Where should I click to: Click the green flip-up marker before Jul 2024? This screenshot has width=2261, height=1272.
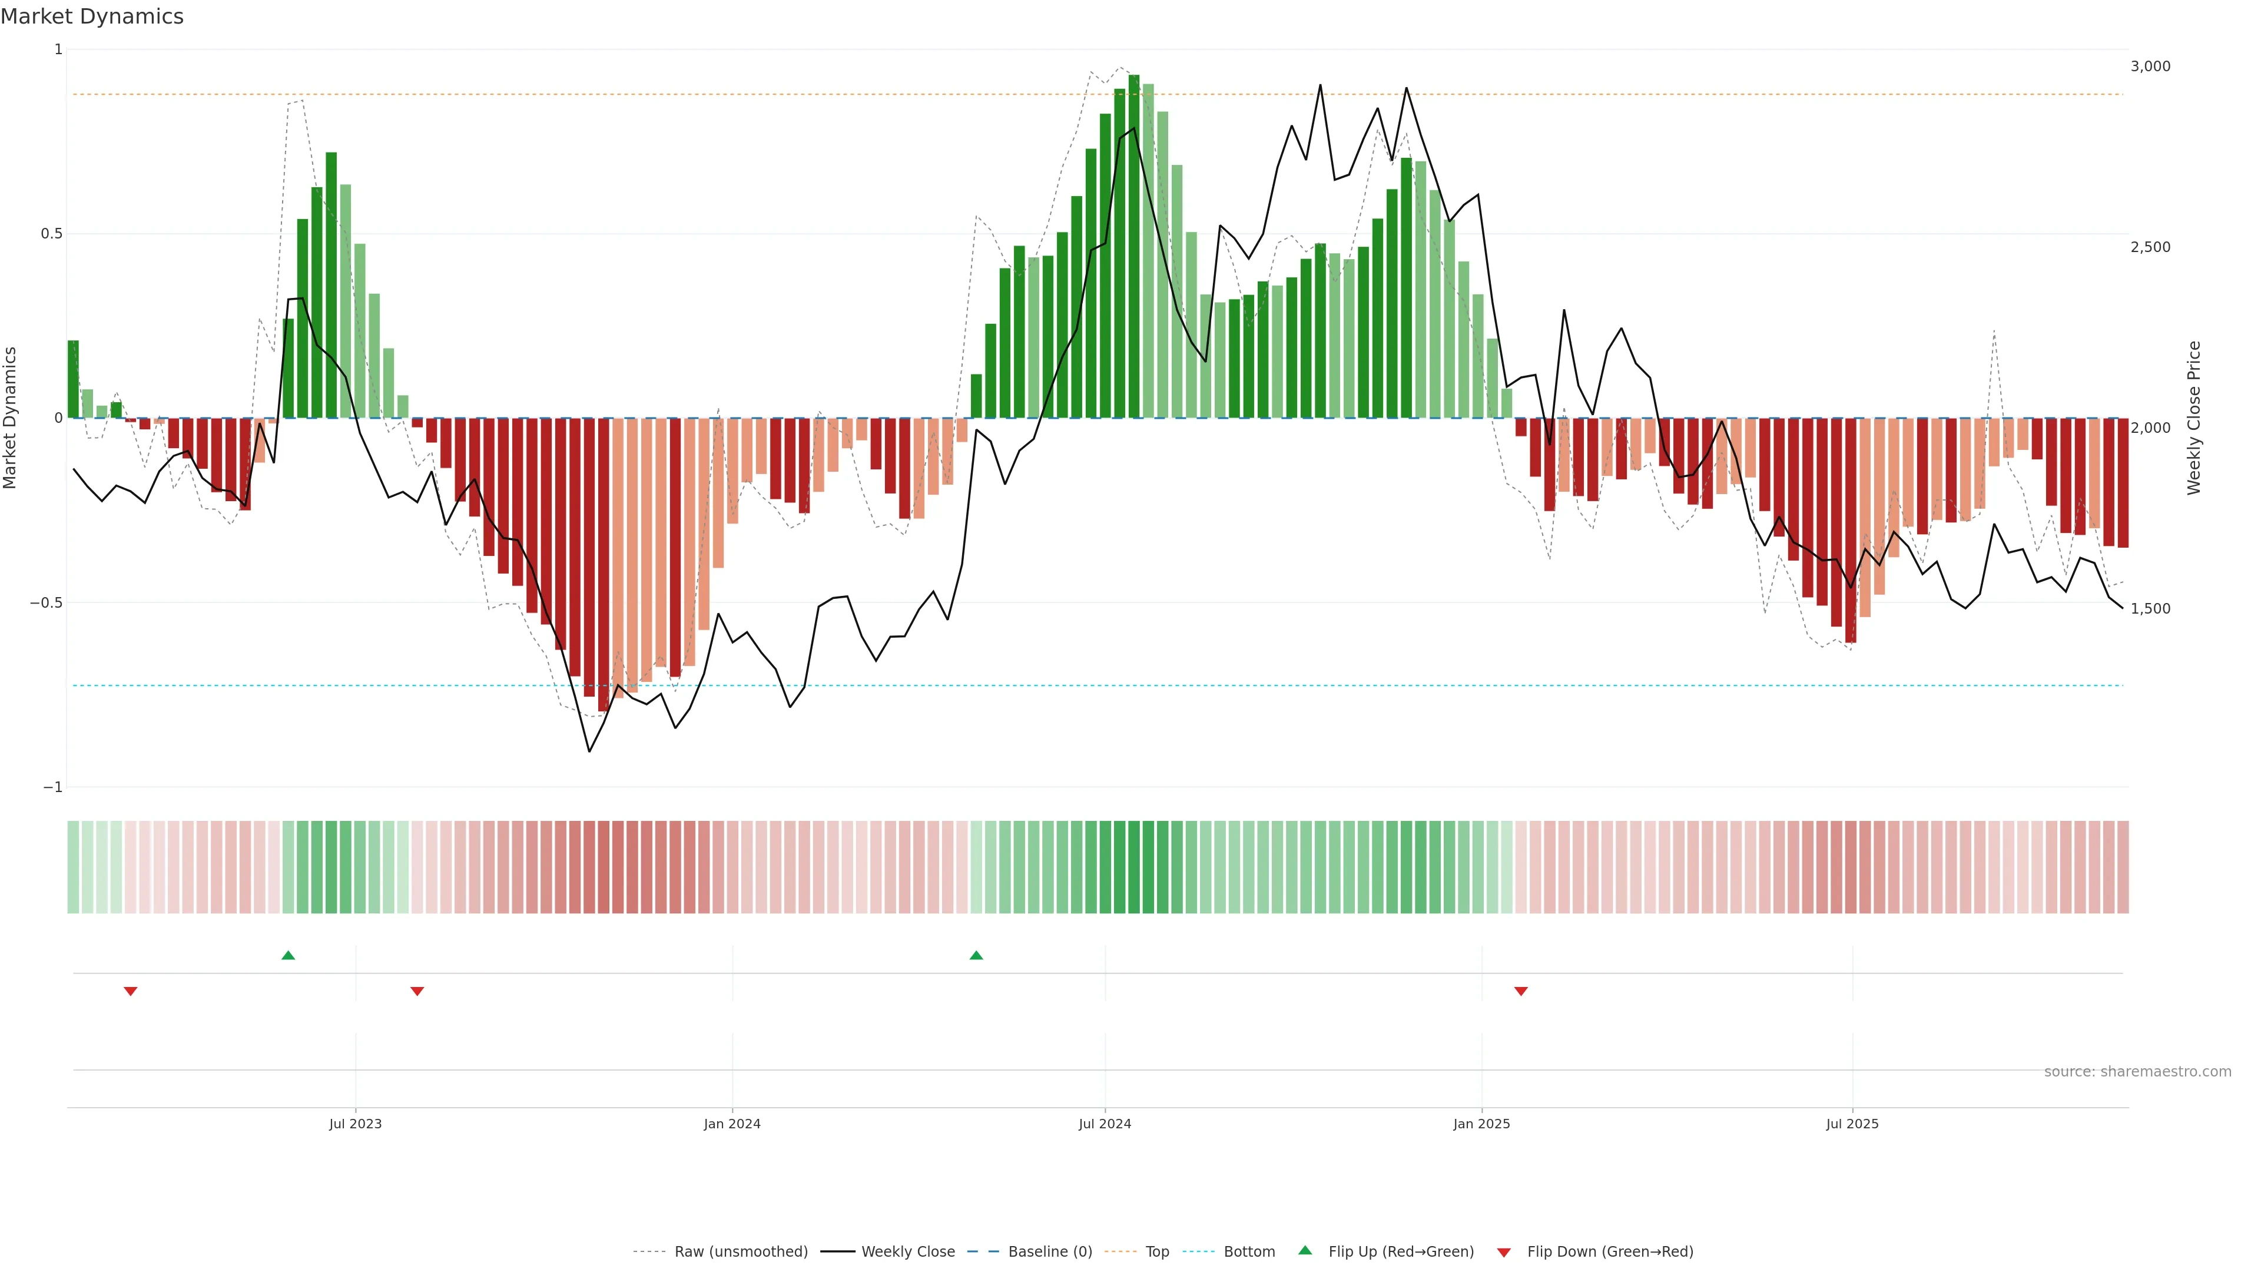tap(976, 955)
